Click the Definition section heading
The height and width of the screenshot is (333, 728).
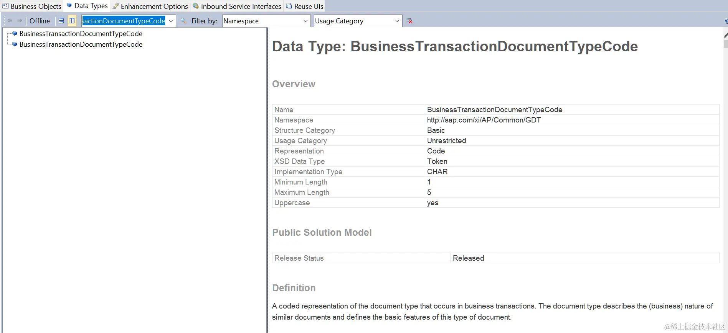(x=294, y=288)
